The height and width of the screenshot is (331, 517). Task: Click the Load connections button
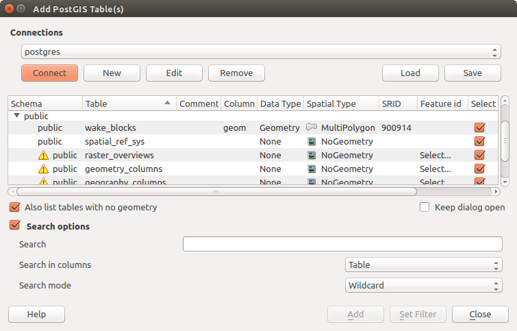(x=410, y=73)
